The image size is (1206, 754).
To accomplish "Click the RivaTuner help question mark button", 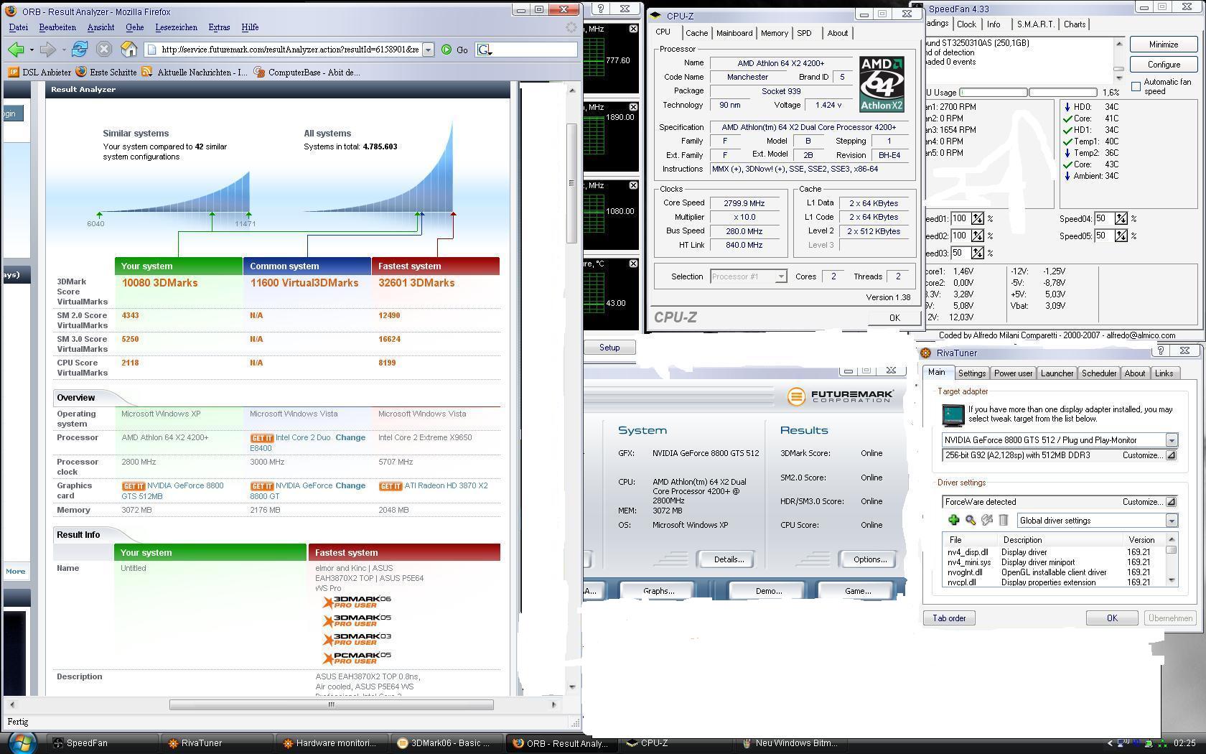I will click(1161, 350).
